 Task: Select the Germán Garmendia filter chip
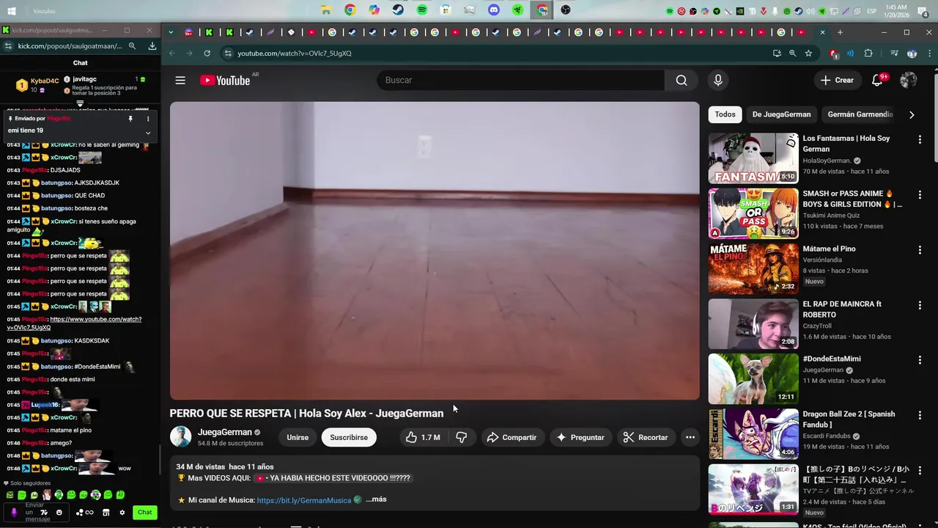coord(860,114)
